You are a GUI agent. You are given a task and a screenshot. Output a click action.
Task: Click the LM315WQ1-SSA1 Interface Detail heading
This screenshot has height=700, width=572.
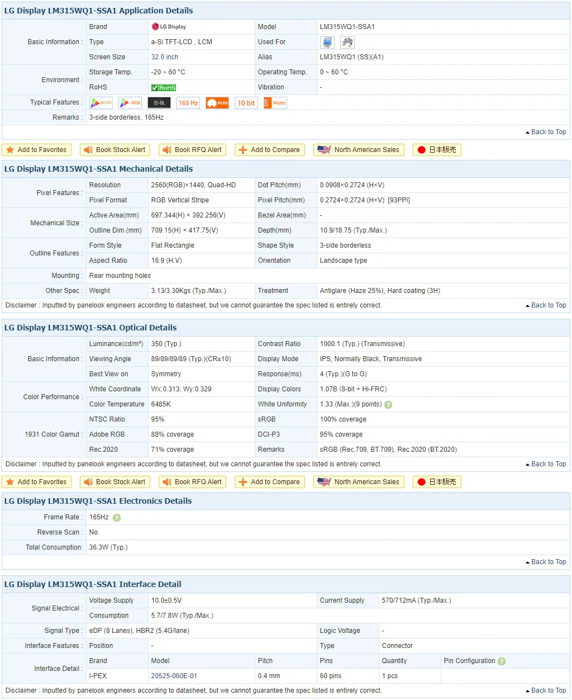(x=93, y=584)
